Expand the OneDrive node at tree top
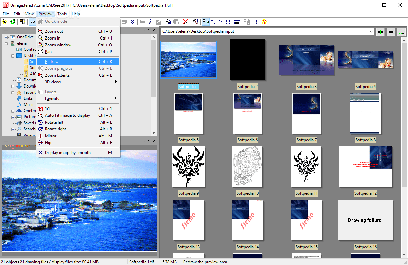Viewport: 408px width, 265px height. click(x=6, y=37)
